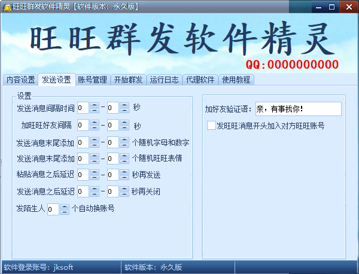The height and width of the screenshot is (274, 359).
Task: Adjust 发送消息之后延迟 maximum spinner
Action: point(124,192)
